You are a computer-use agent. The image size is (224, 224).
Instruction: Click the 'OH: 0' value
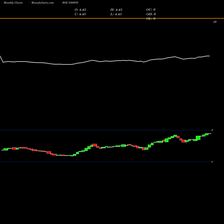[x=151, y=14]
